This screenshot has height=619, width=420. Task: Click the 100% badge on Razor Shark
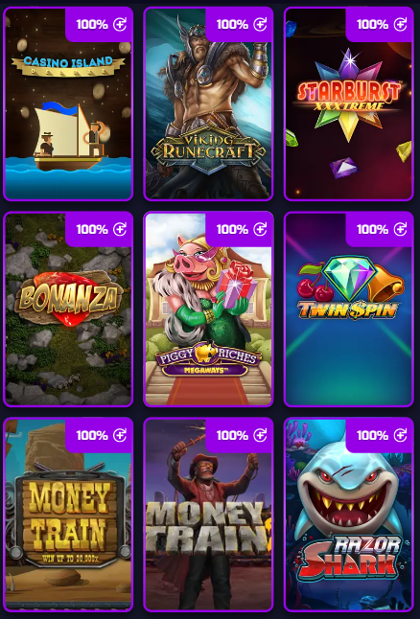click(x=372, y=435)
